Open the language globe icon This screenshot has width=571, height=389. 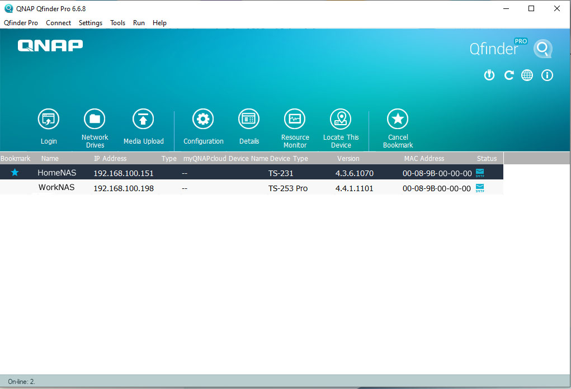pyautogui.click(x=527, y=75)
